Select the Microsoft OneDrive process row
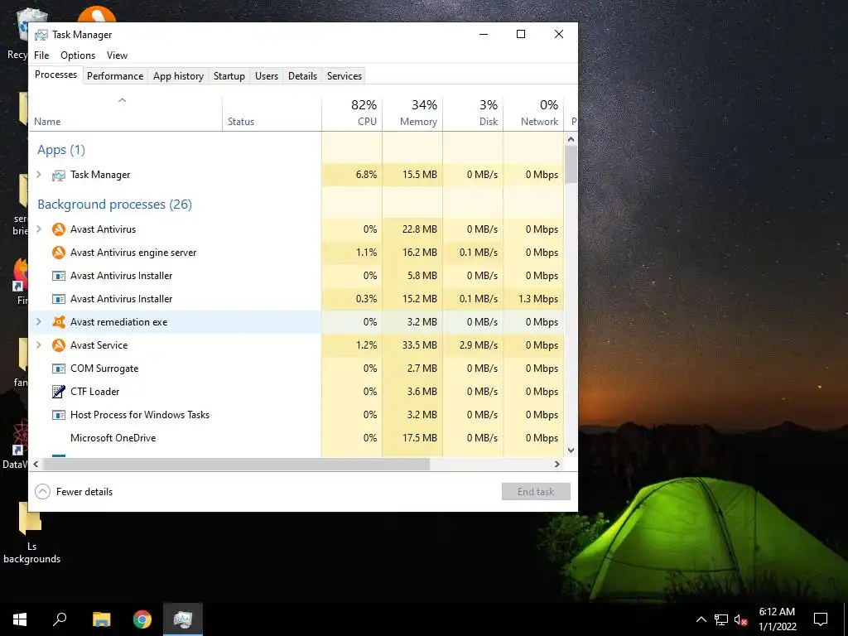This screenshot has height=636, width=848. (296, 438)
